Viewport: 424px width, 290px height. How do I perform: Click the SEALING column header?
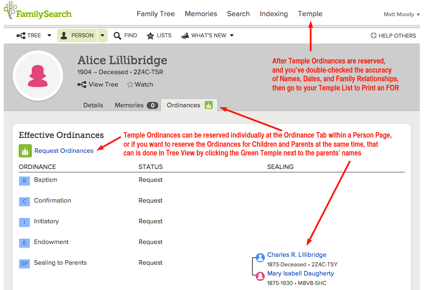(281, 167)
